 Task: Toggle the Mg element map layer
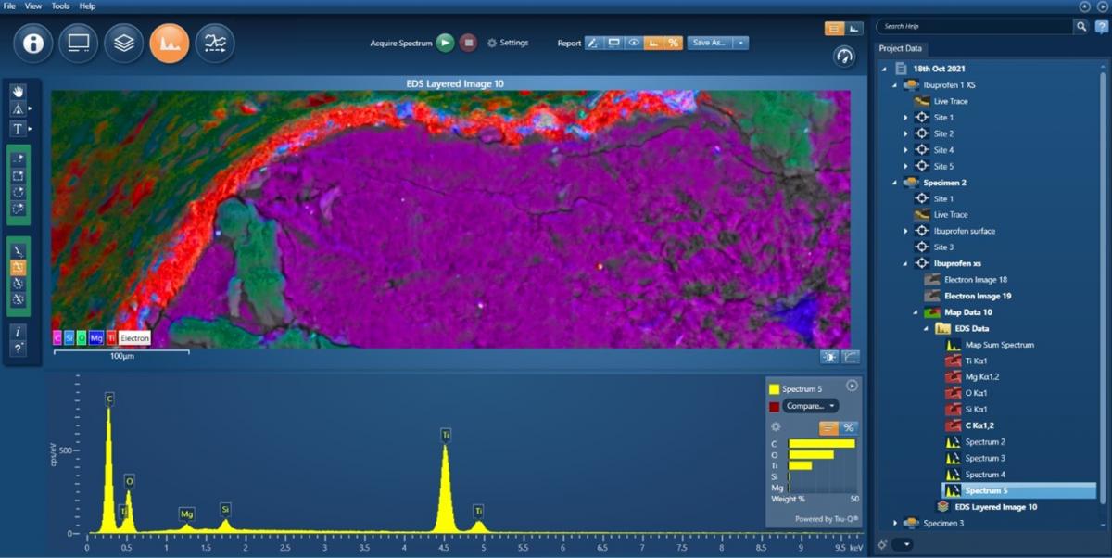tap(96, 338)
